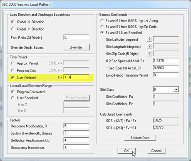191x161 pixels.
Task: Choose Ss and S1 from USGS by Lat./Long.
Action: (x=102, y=21)
